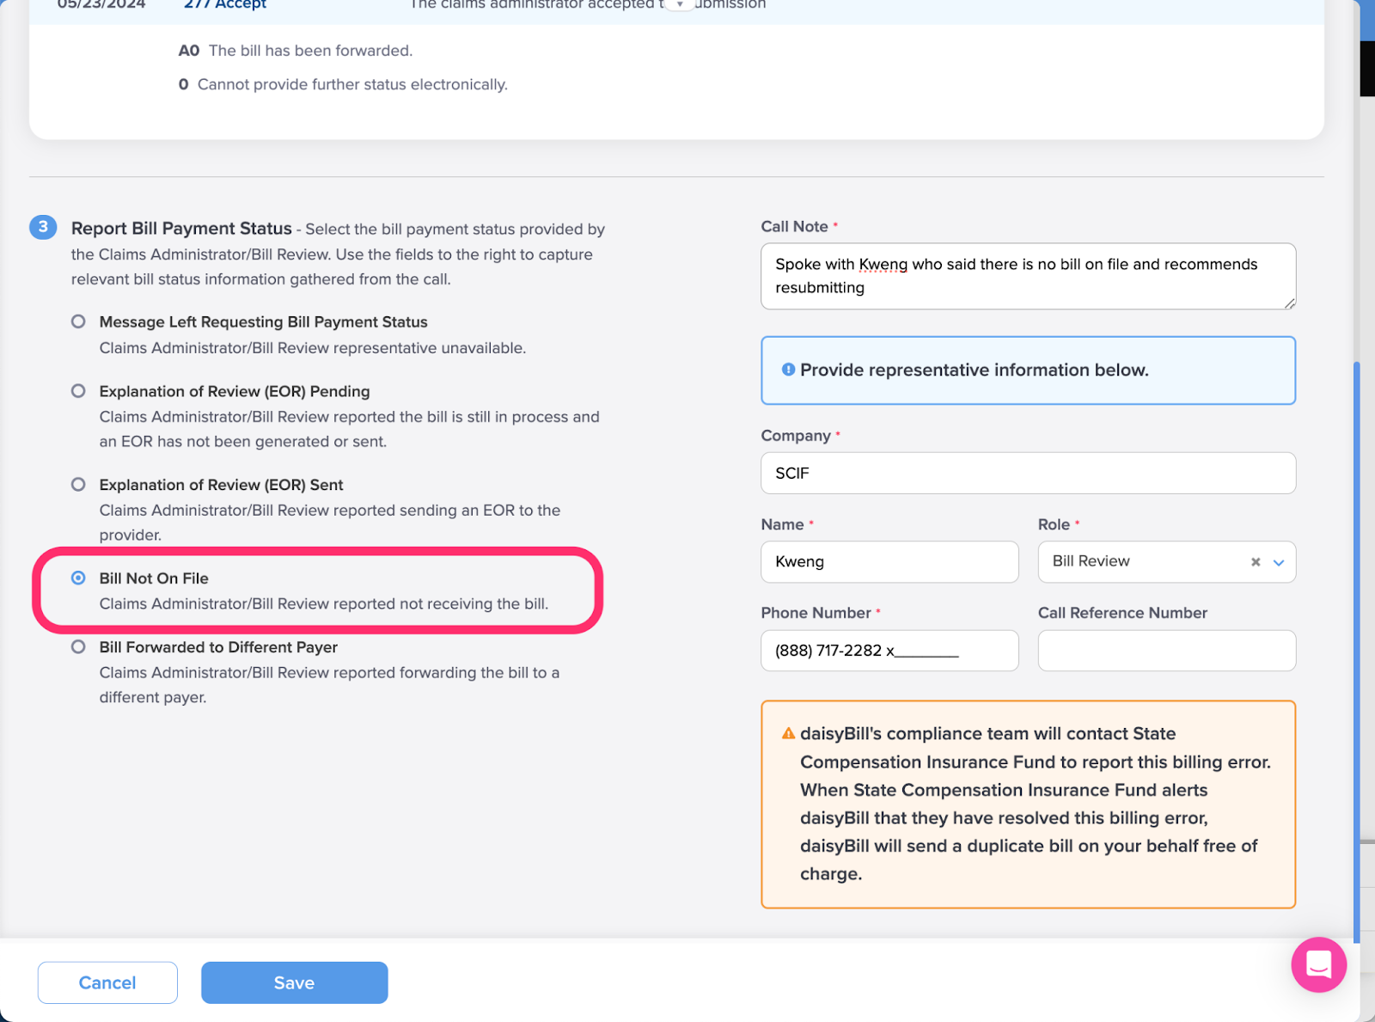Click the Company field containing SCIF
Image resolution: width=1375 pixels, height=1022 pixels.
1028,474
